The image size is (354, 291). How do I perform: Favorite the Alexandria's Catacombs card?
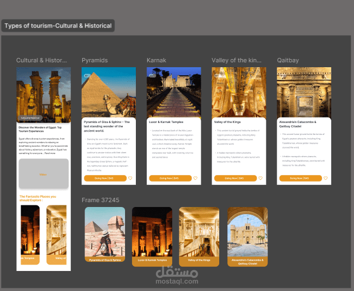click(x=325, y=178)
